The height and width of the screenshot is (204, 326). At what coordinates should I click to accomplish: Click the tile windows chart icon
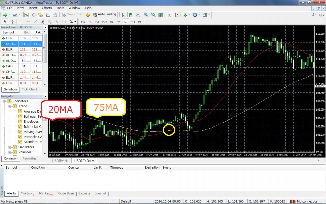tap(160, 15)
